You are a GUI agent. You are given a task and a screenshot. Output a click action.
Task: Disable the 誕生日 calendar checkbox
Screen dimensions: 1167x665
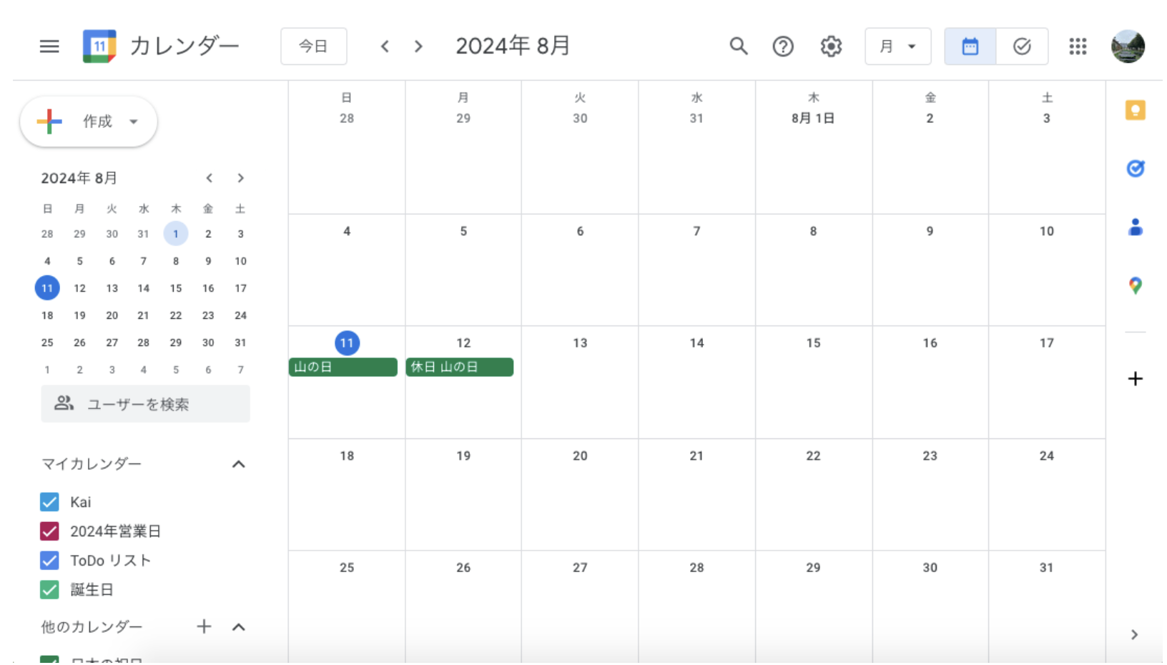coord(49,590)
